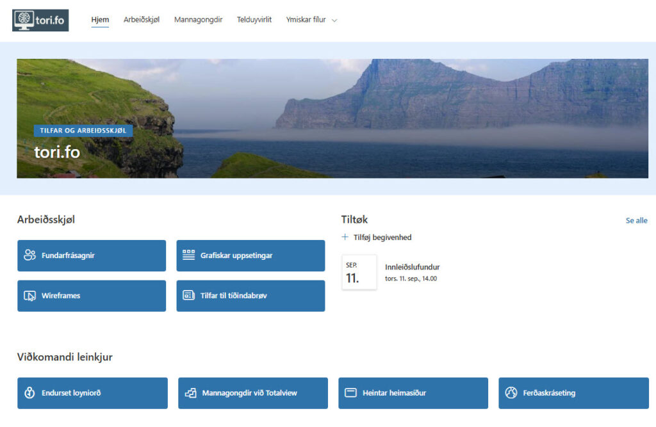Click the Tilfar og arbeiðsskjøl banner label
Screen dimensions: 656x427
(x=83, y=131)
